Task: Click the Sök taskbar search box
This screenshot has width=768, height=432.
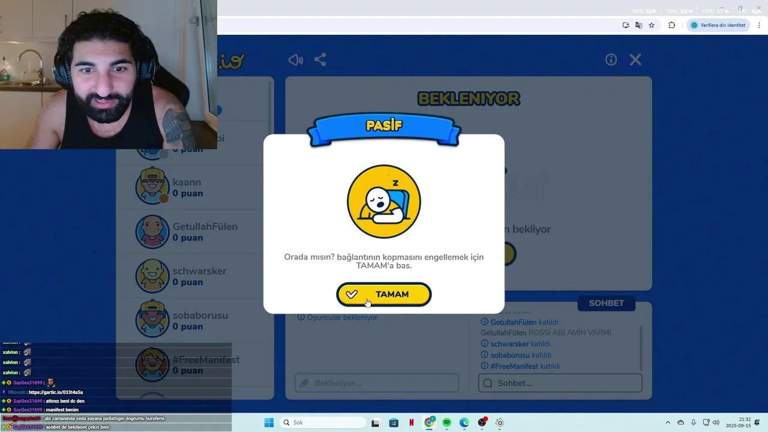Action: click(322, 422)
